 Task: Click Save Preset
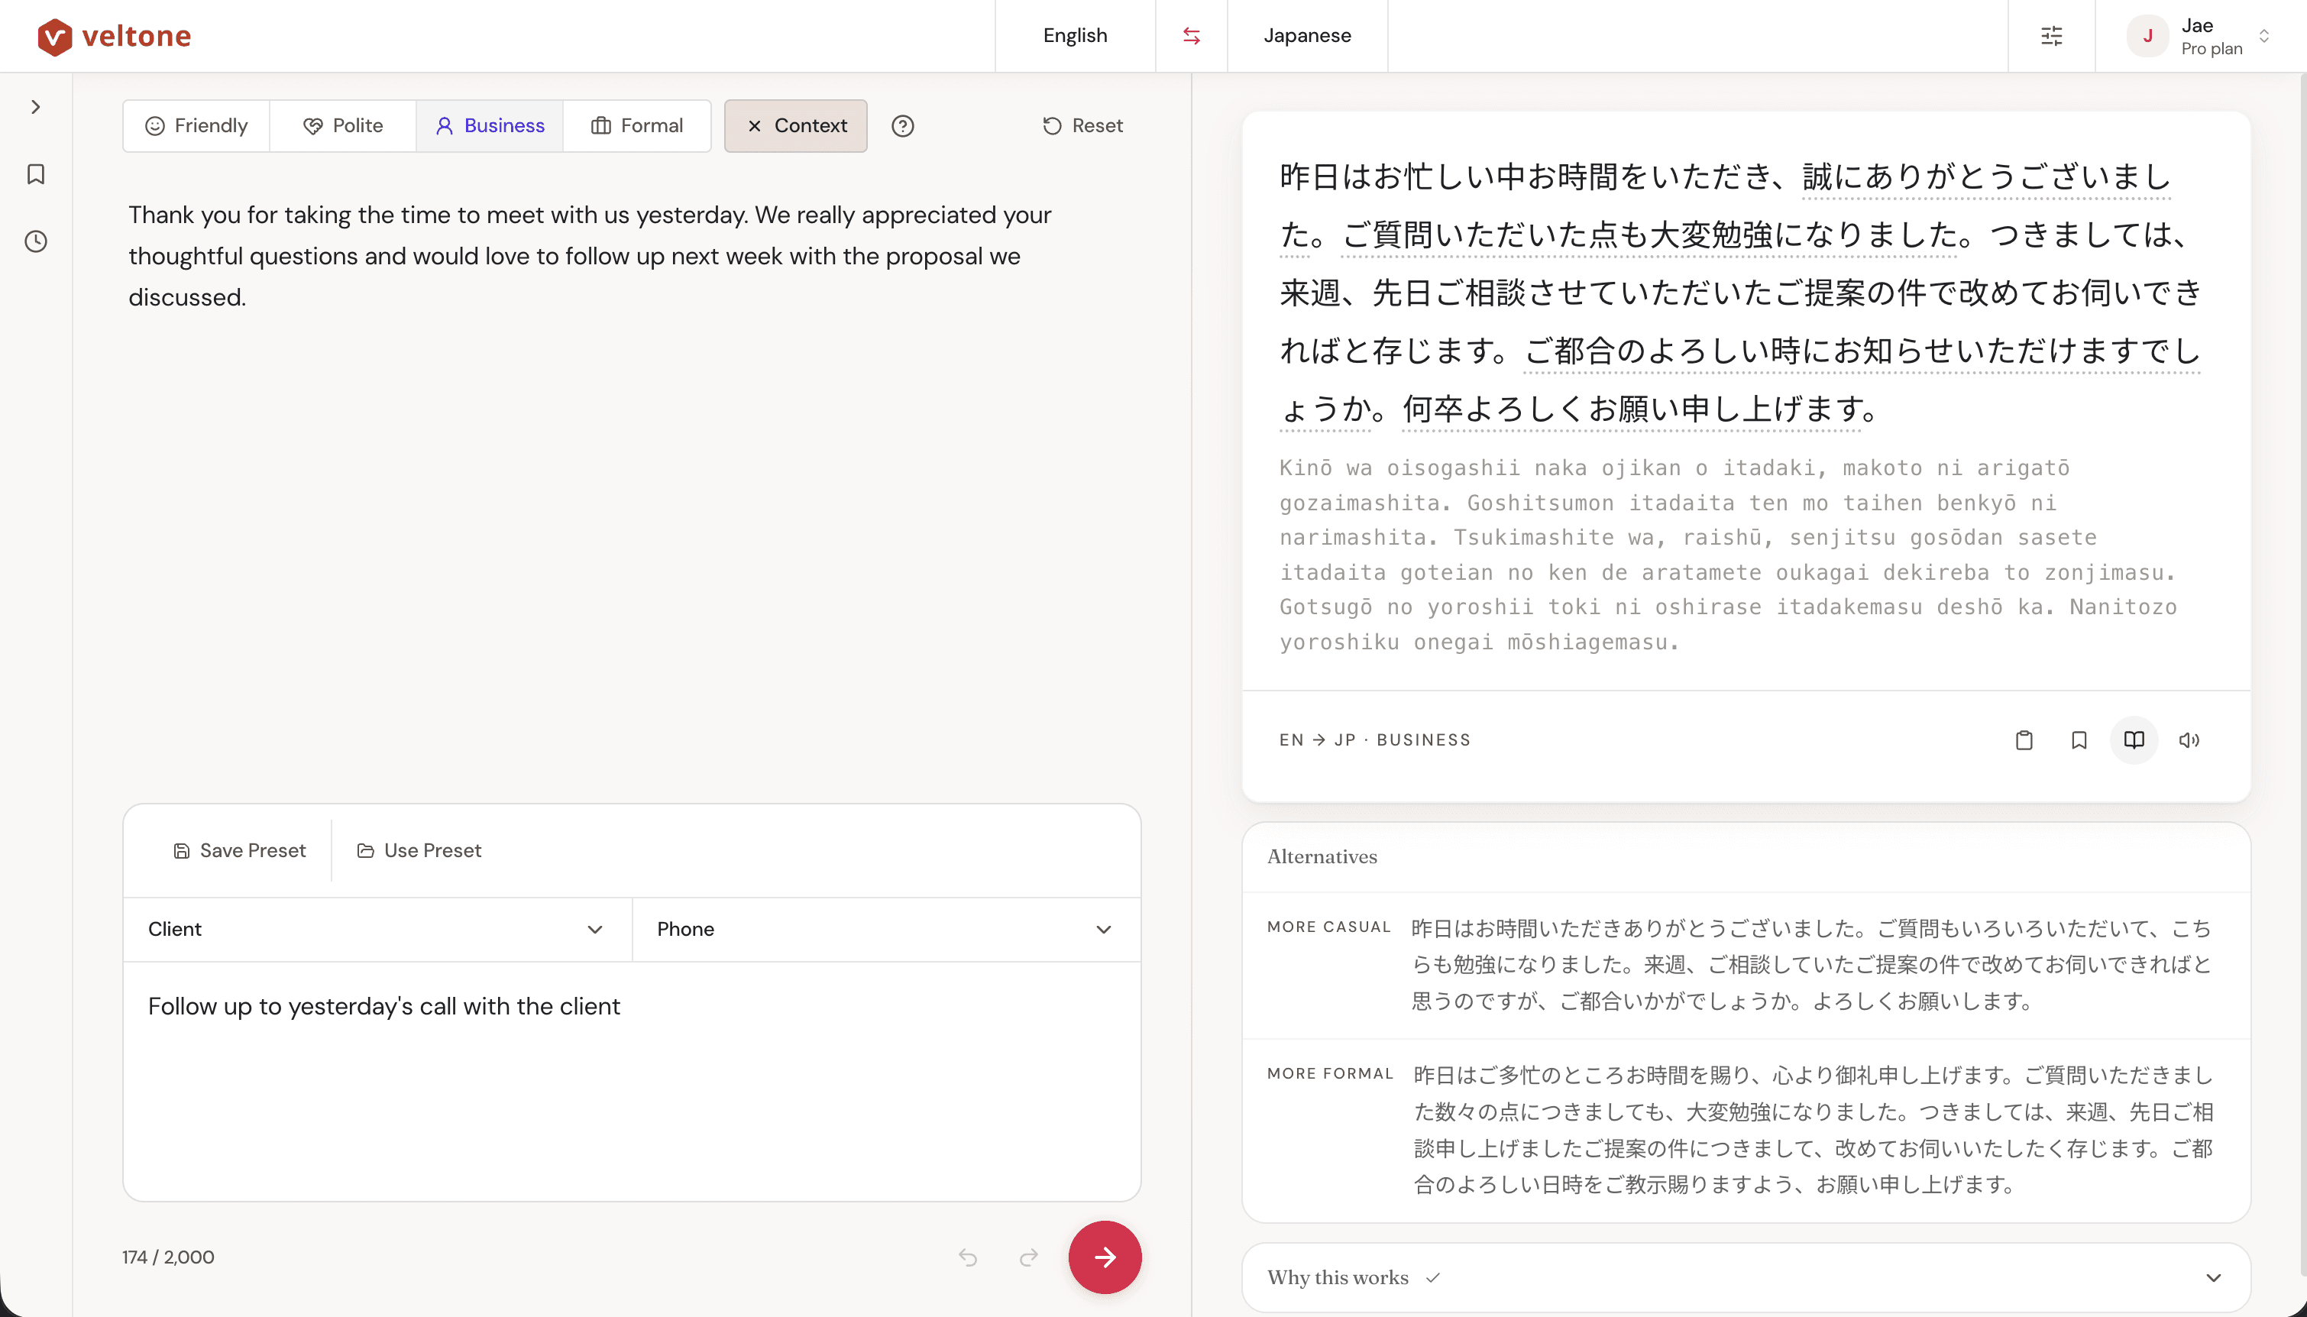click(x=240, y=850)
